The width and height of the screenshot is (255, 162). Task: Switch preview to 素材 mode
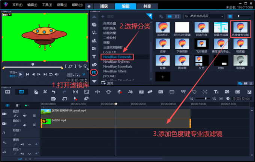pyautogui.click(x=12, y=76)
